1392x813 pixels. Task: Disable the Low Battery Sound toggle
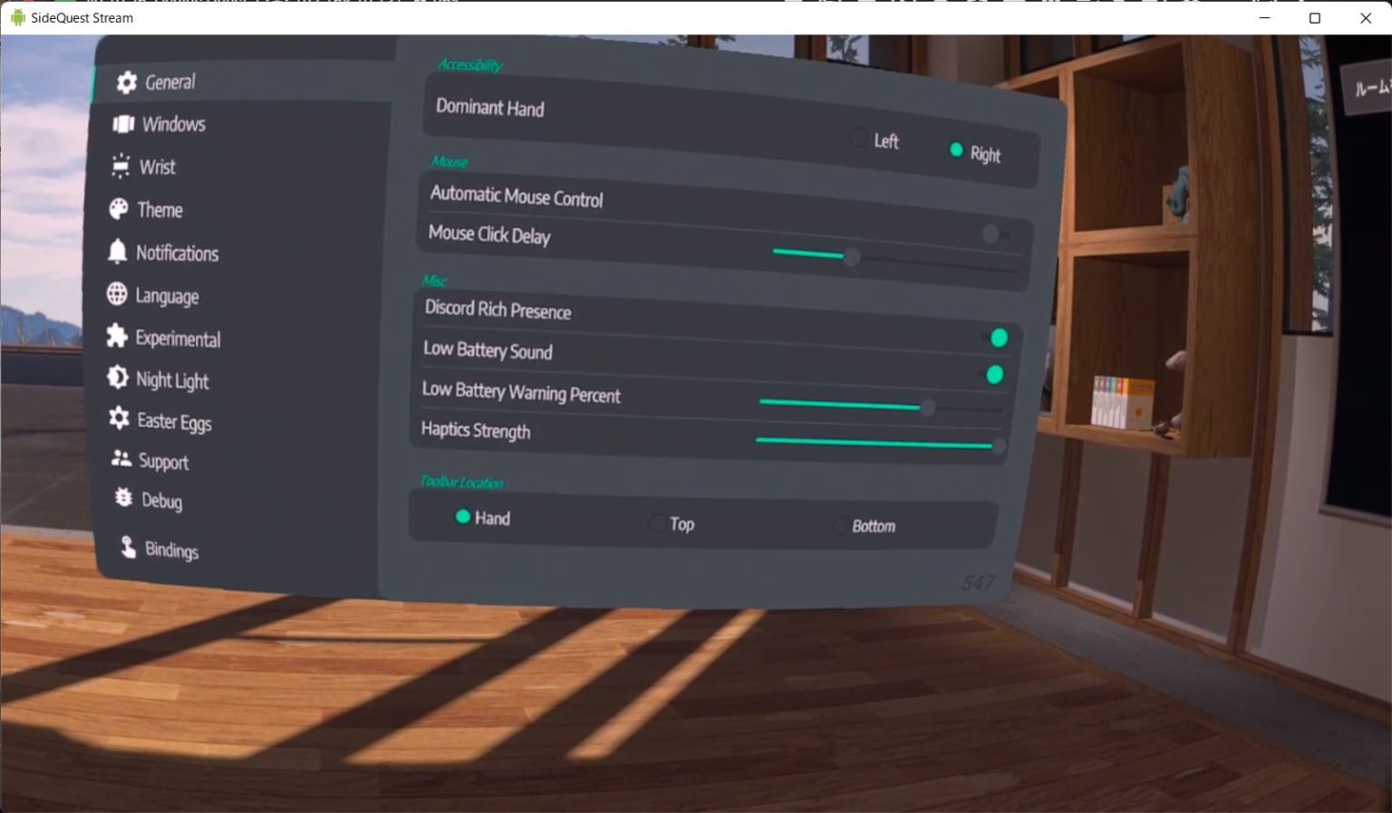[x=995, y=374]
